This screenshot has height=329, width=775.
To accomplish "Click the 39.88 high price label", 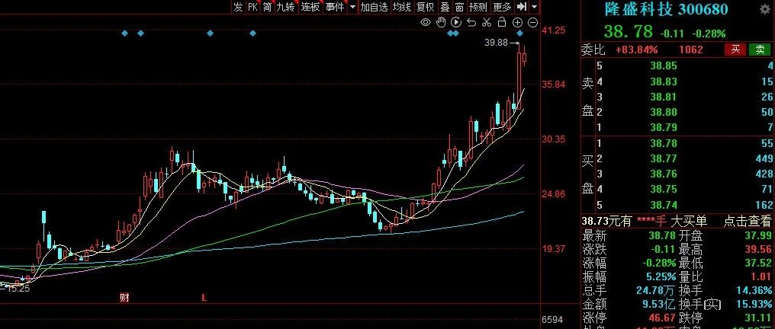I will [x=497, y=43].
